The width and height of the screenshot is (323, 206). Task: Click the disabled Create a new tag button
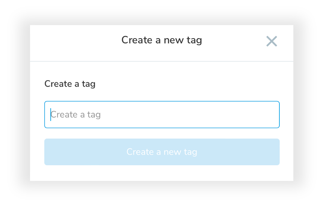point(162,152)
